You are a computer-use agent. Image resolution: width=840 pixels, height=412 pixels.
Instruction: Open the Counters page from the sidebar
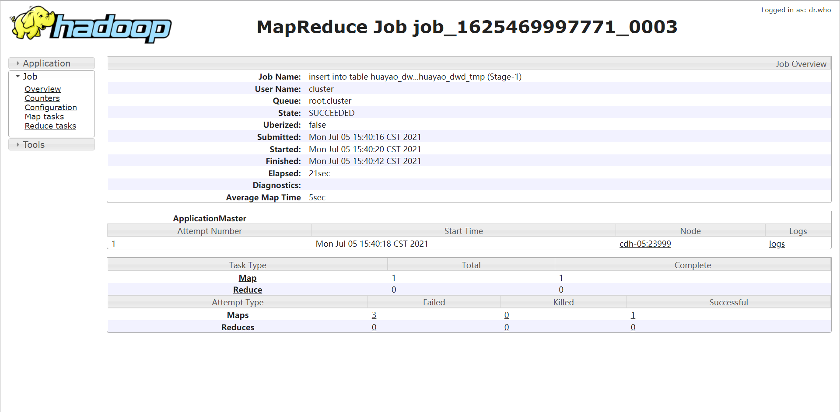click(x=42, y=98)
